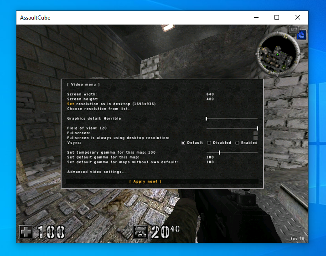The image size is (326, 256).
Task: Click the temporary gamma slider handle
Action: click(x=219, y=152)
